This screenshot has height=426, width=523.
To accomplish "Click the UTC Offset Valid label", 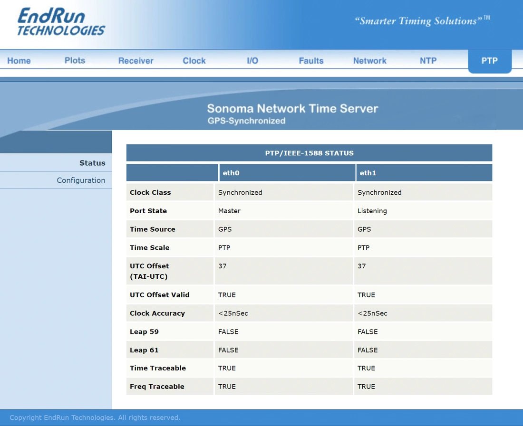I will pyautogui.click(x=160, y=295).
